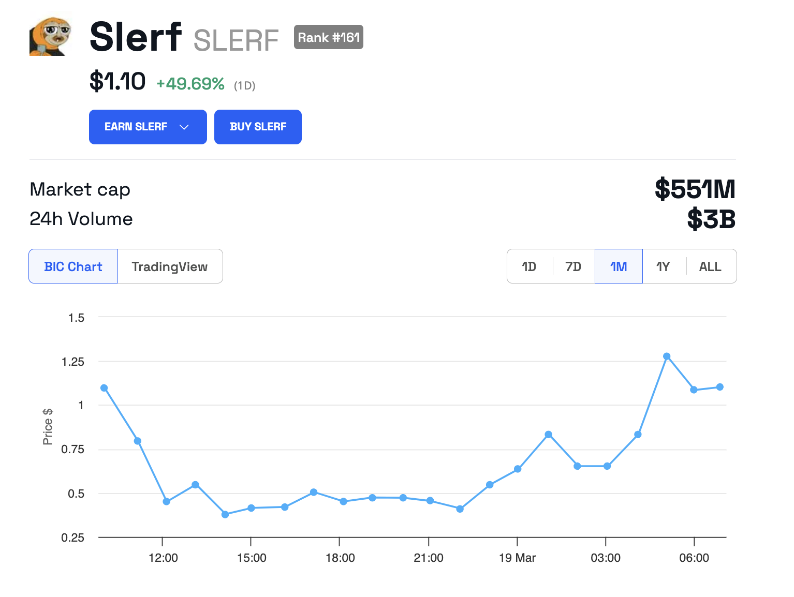This screenshot has height=597, width=794.
Task: Click the SLERF ticker symbol text
Action: 236,40
